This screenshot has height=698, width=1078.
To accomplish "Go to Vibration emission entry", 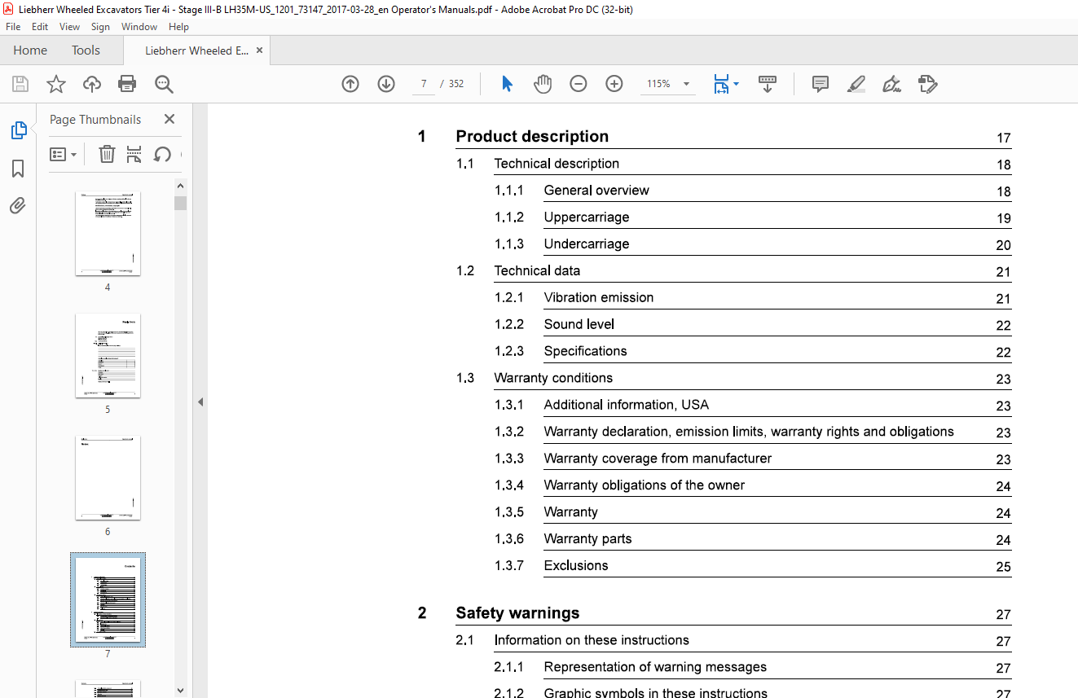I will (599, 298).
